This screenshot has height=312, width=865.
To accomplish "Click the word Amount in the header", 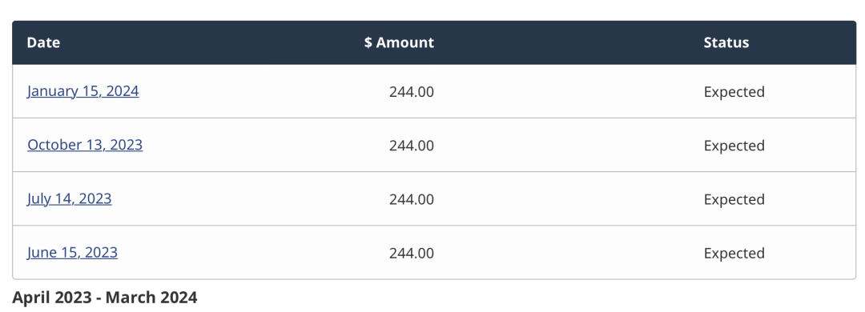I will pos(405,42).
